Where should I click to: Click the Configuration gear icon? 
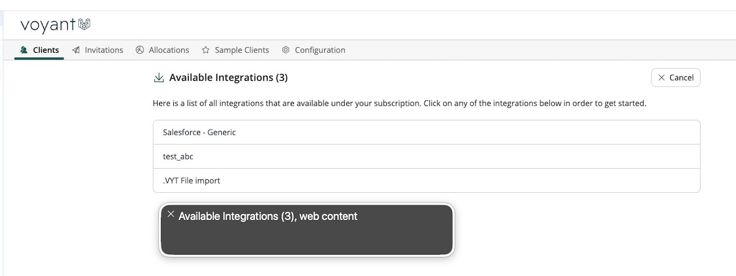(x=285, y=50)
